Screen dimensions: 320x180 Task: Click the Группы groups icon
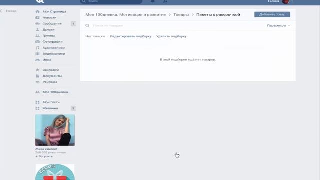click(37, 36)
